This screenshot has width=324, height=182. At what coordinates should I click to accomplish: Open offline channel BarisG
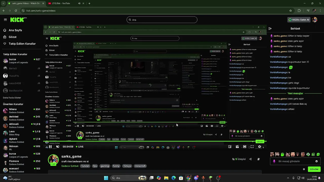coord(22,69)
